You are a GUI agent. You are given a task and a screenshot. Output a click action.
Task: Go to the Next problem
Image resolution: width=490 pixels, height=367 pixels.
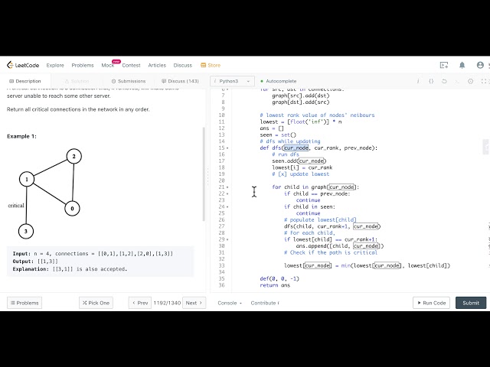[x=194, y=303]
